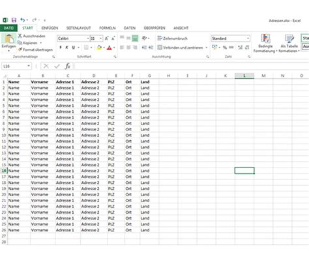Expand the borders dropdown arrow
The image size is (309, 266).
(91, 48)
